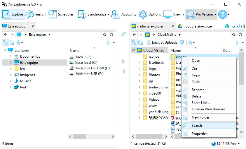Add a new tab with plus button
Image resolution: width=246 pixels, height=149 pixels.
click(40, 26)
